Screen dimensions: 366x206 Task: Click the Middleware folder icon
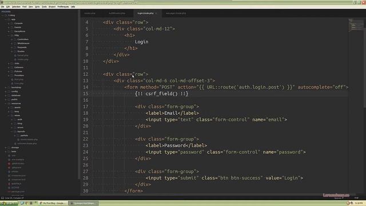click(15, 43)
